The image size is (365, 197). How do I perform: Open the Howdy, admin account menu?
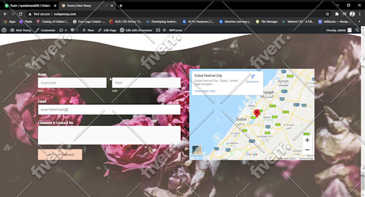click(339, 30)
